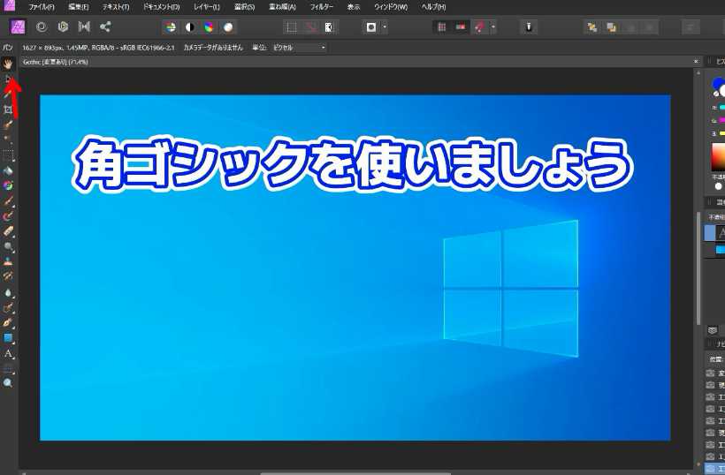Select the Mesh Warp tool
Screen dimensions: 725x475
pos(8,368)
